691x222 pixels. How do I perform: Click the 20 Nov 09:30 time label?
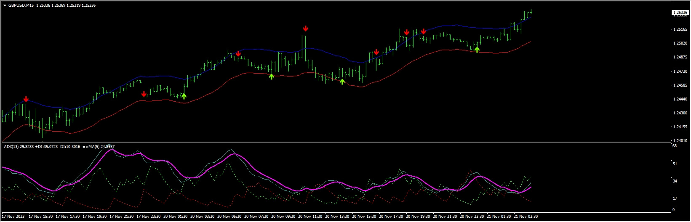coord(283,217)
